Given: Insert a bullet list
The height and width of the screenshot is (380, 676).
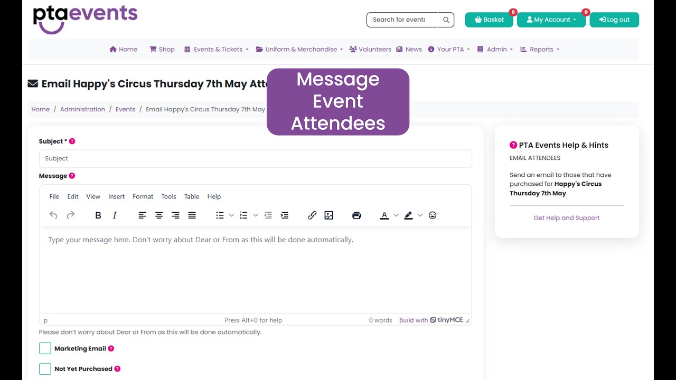Looking at the screenshot, I should [x=220, y=215].
